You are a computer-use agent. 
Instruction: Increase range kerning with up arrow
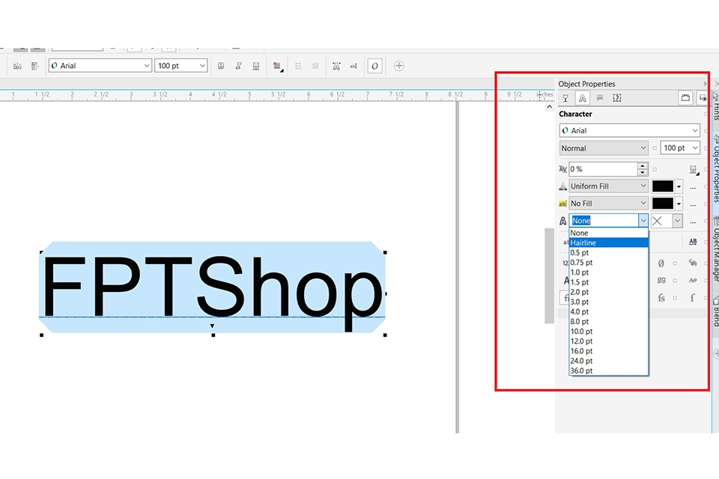click(x=643, y=166)
